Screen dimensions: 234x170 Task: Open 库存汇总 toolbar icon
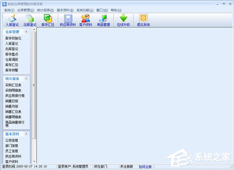tap(48, 20)
